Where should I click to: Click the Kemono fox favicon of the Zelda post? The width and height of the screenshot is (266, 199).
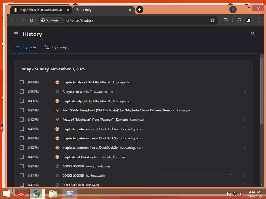[57, 110]
